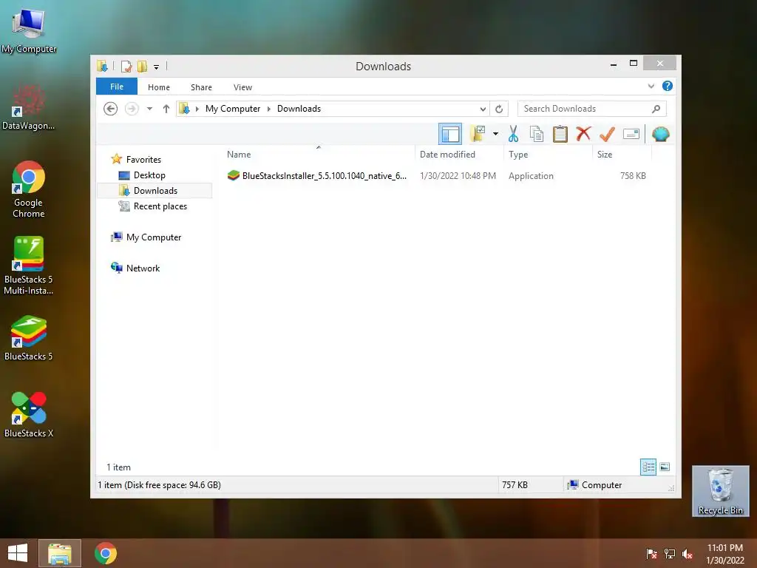Image resolution: width=757 pixels, height=568 pixels.
Task: Click Customize Quick Access Toolbar dropdown
Action: click(x=157, y=67)
